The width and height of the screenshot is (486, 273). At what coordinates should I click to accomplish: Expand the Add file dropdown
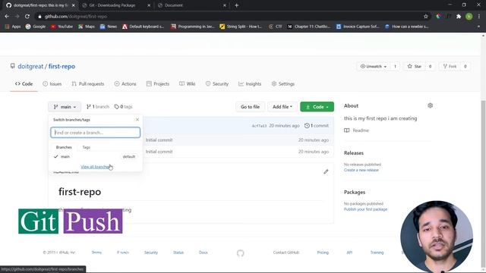(x=282, y=107)
